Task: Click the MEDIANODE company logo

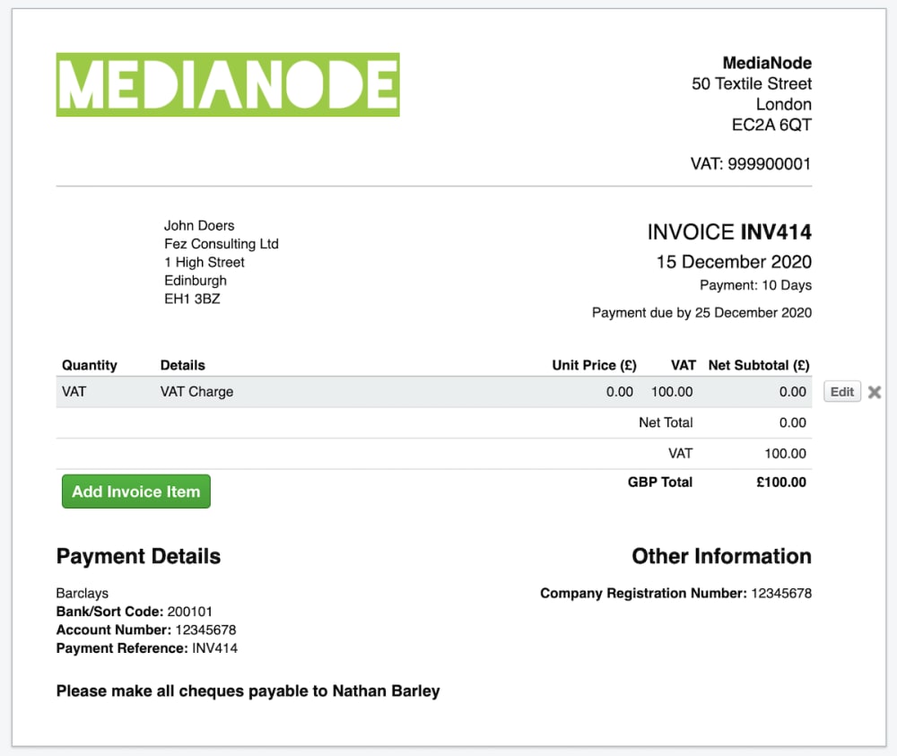Action: coord(228,84)
